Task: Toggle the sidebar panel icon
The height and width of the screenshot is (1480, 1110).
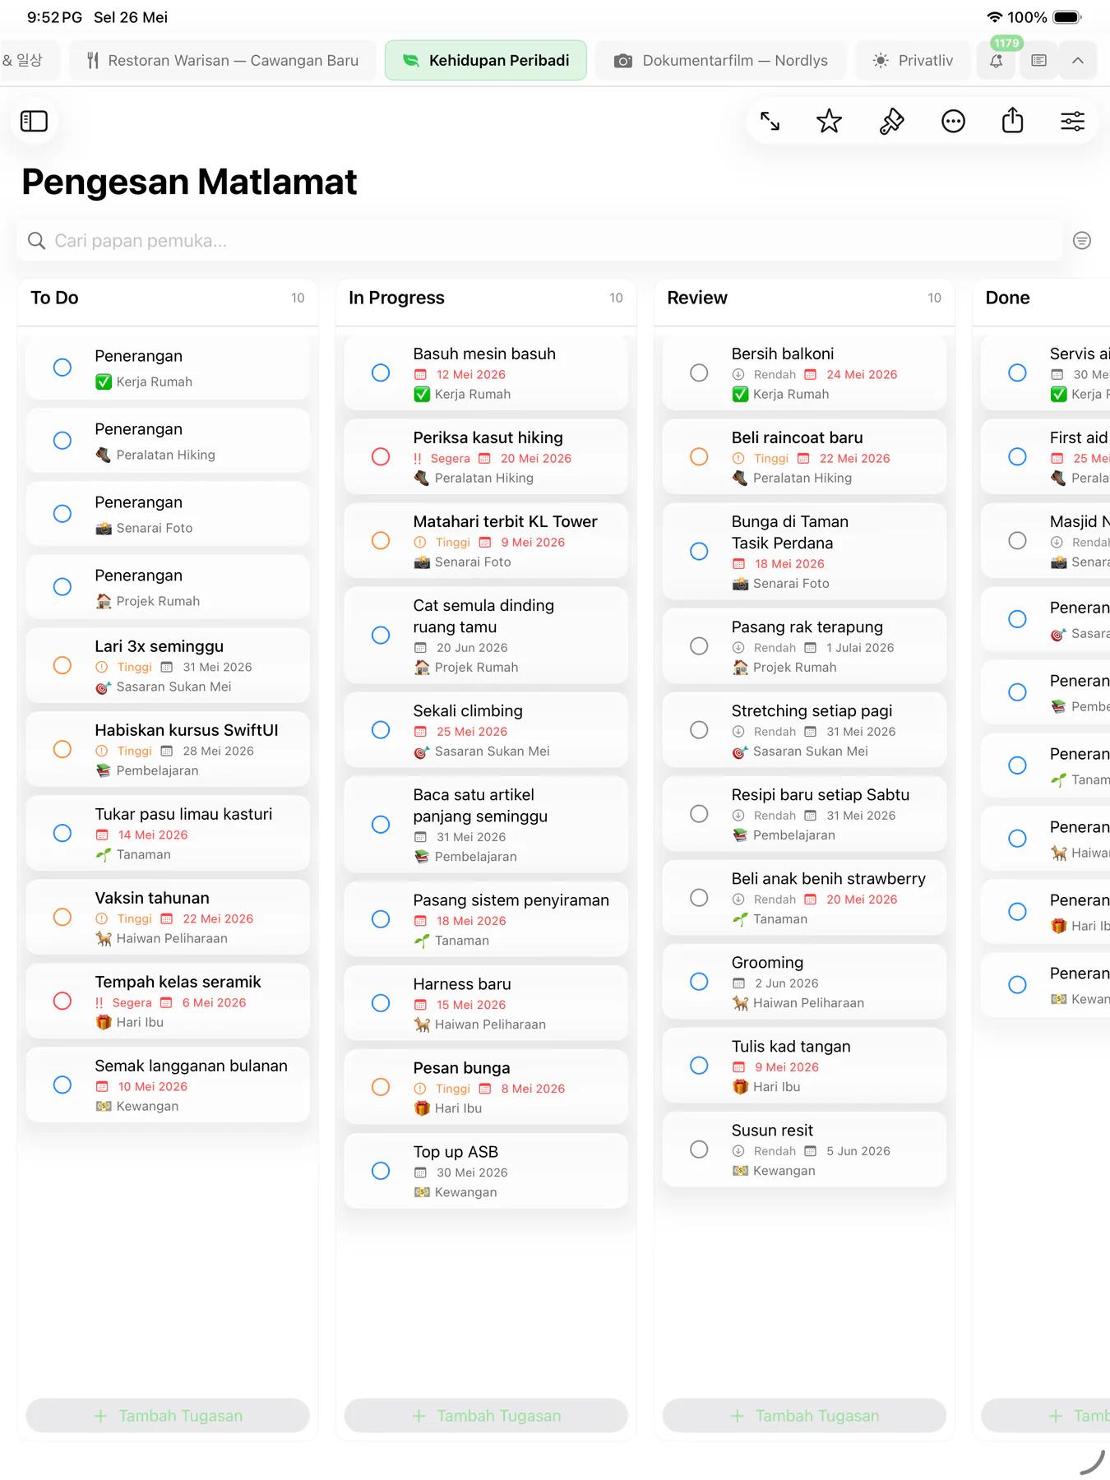Action: (x=34, y=122)
